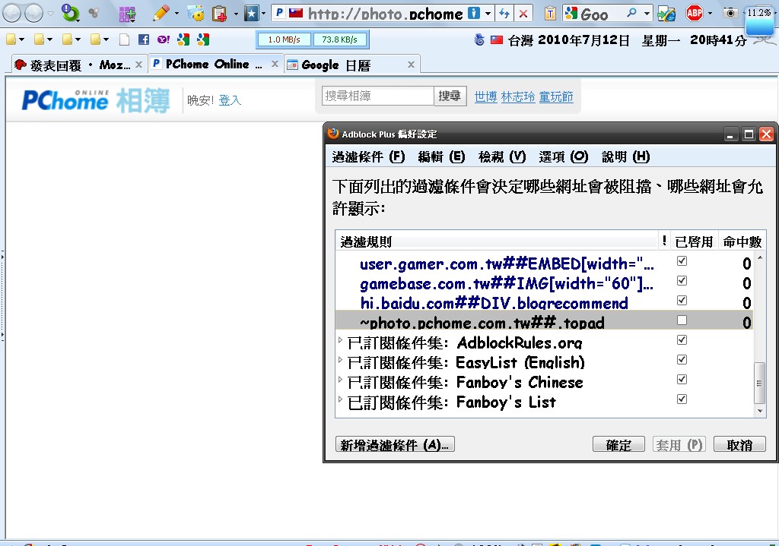Viewport: 779px width, 546px height.
Task: Click the blue info icon in address bar
Action: click(x=475, y=13)
